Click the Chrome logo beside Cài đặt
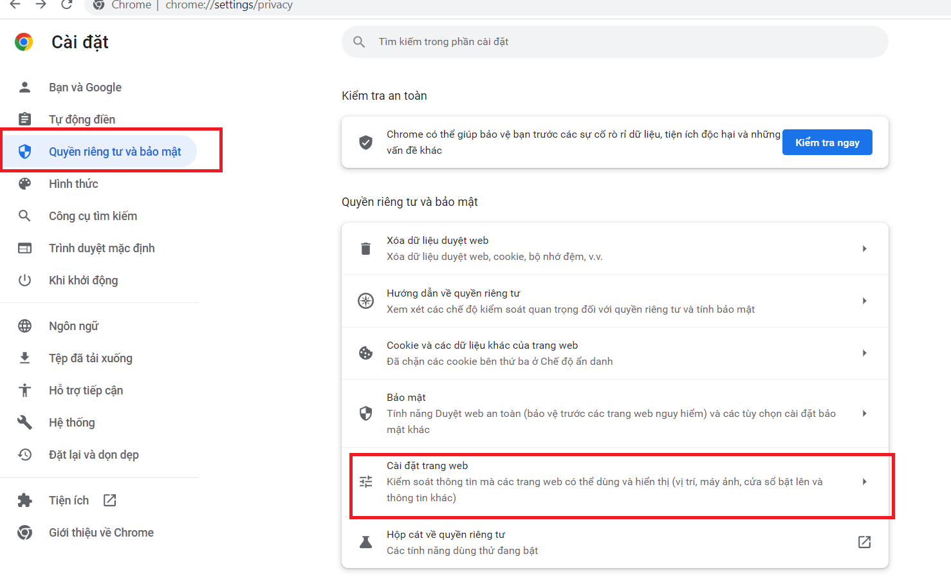 (24, 42)
